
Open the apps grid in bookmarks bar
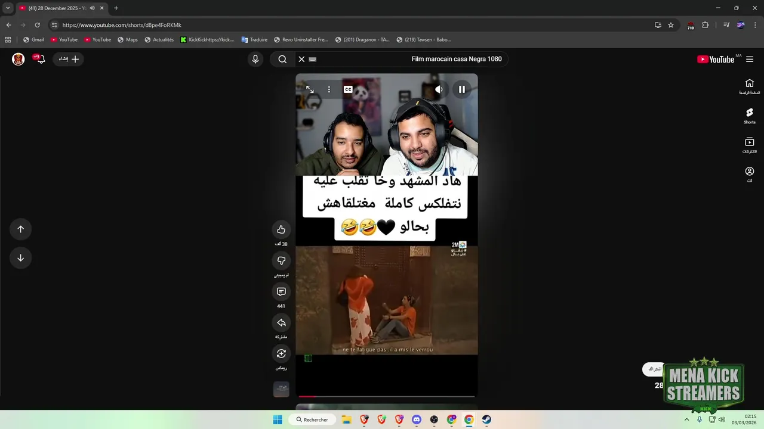click(8, 40)
